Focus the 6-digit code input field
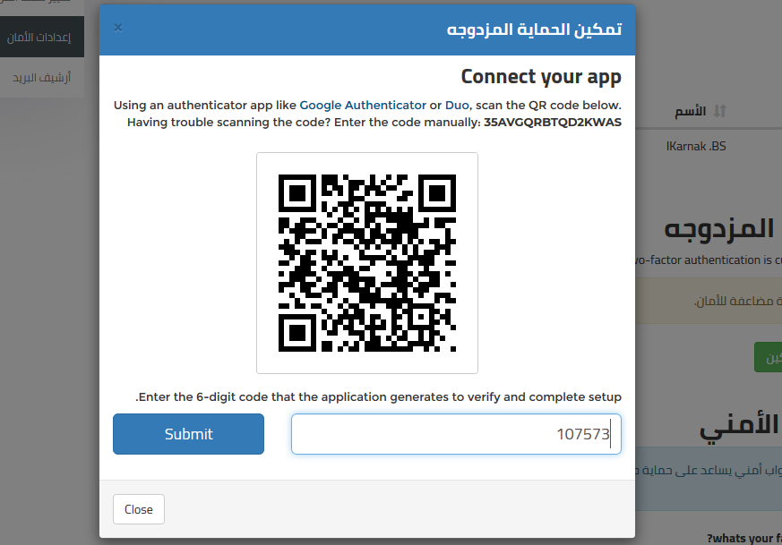 pyautogui.click(x=456, y=434)
